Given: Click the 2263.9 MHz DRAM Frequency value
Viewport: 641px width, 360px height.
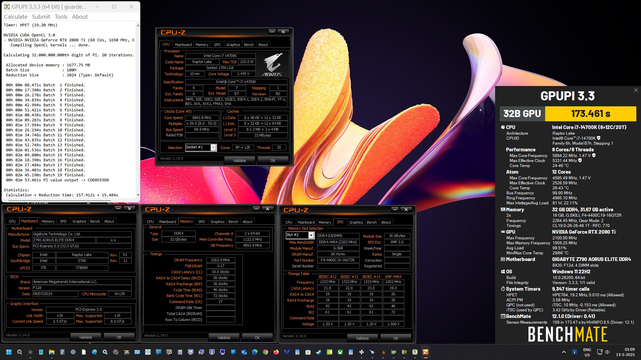Looking at the screenshot, I should pos(221,260).
